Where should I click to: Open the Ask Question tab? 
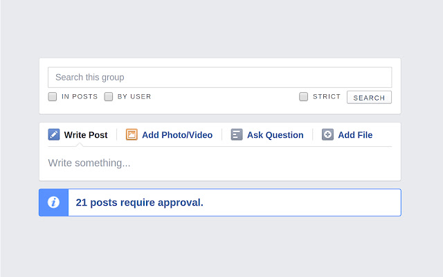(275, 135)
